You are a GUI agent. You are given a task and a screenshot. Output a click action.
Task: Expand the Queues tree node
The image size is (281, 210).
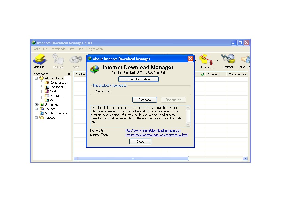point(36,118)
